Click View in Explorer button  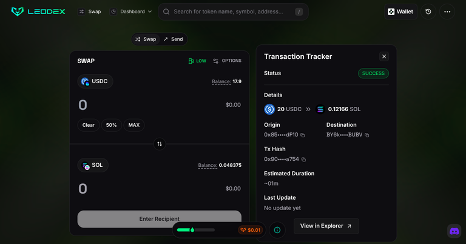click(x=326, y=226)
